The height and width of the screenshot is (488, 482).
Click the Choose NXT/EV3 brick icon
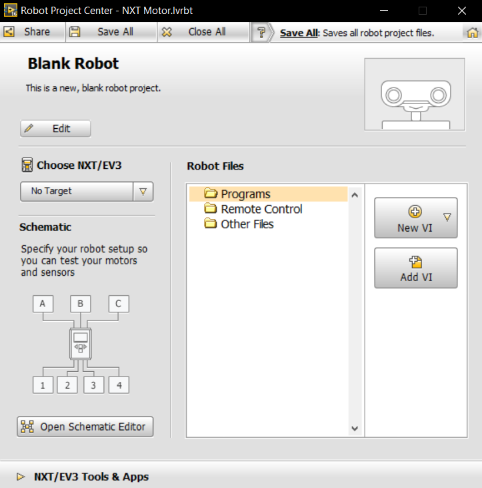27,165
